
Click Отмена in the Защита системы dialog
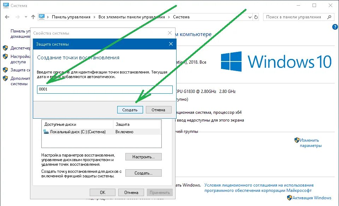pos(159,110)
